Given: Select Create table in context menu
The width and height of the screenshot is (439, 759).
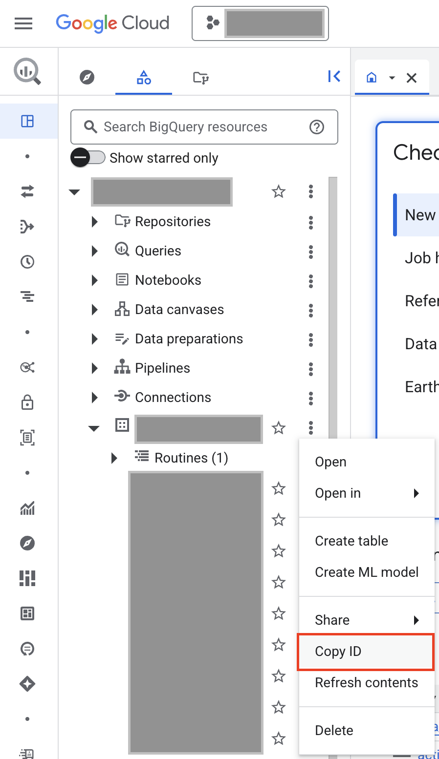Looking at the screenshot, I should click(351, 541).
